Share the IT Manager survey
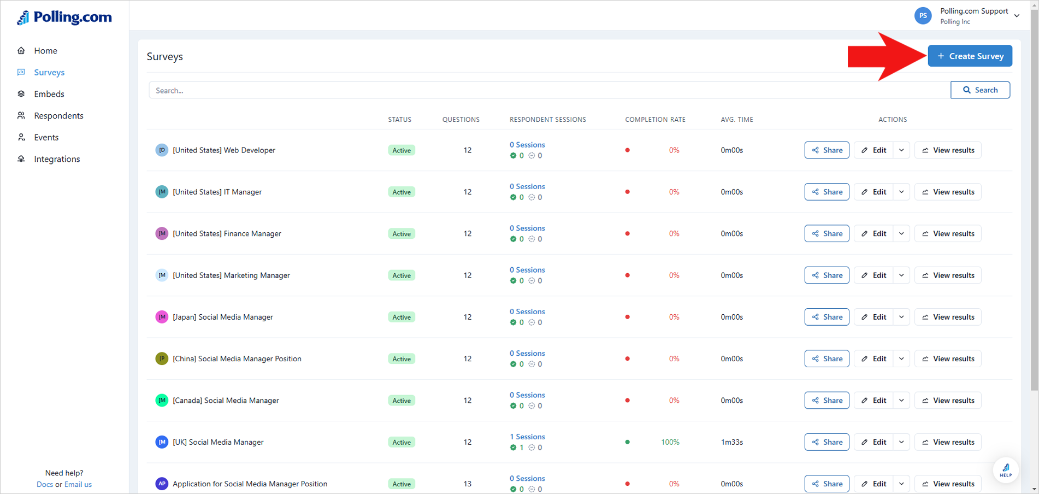The height and width of the screenshot is (494, 1039). click(x=827, y=192)
